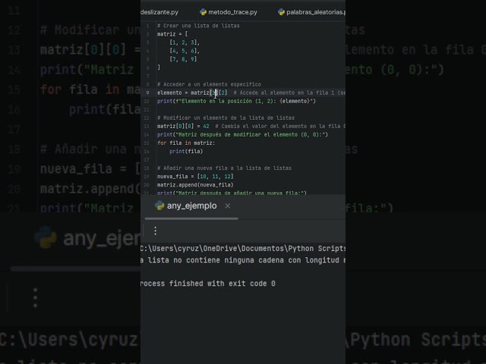Click the comment '# Crear una lista de listas'
Viewport: 486px width, 364px height.
[x=198, y=26]
